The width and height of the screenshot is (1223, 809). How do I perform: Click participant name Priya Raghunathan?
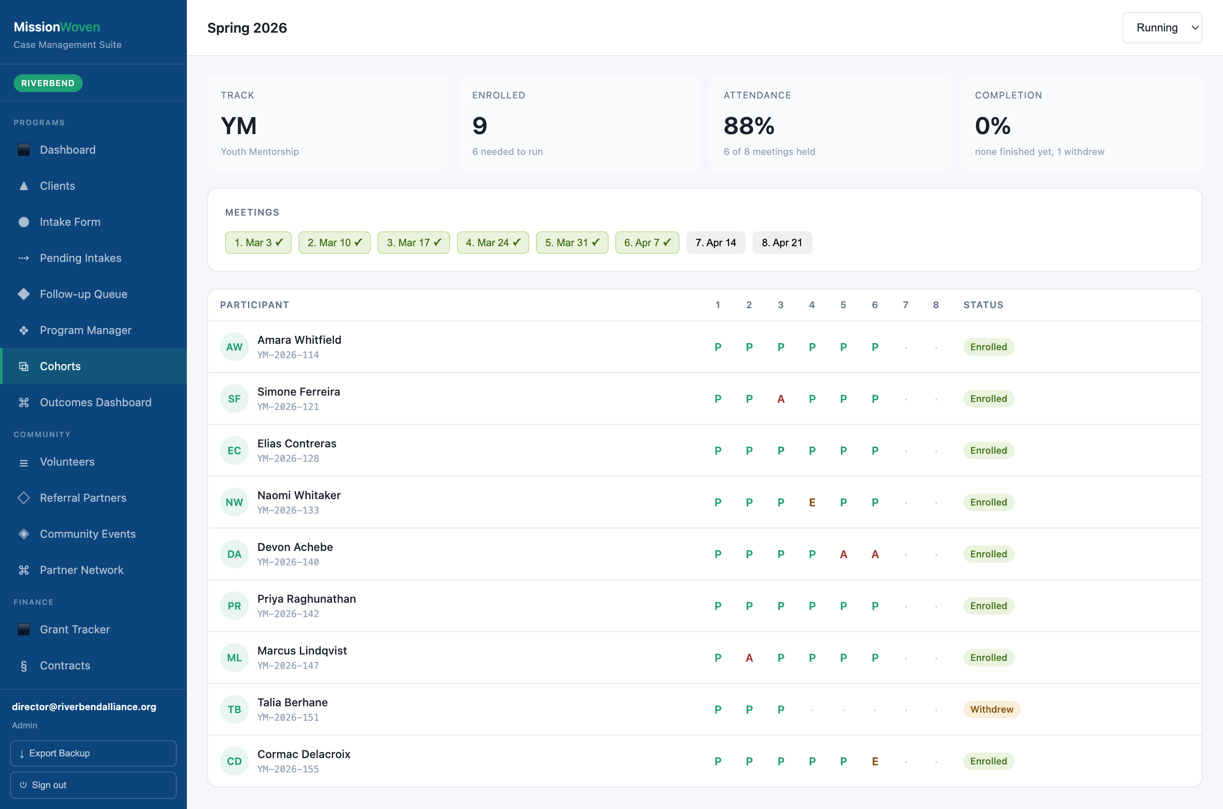click(x=307, y=598)
